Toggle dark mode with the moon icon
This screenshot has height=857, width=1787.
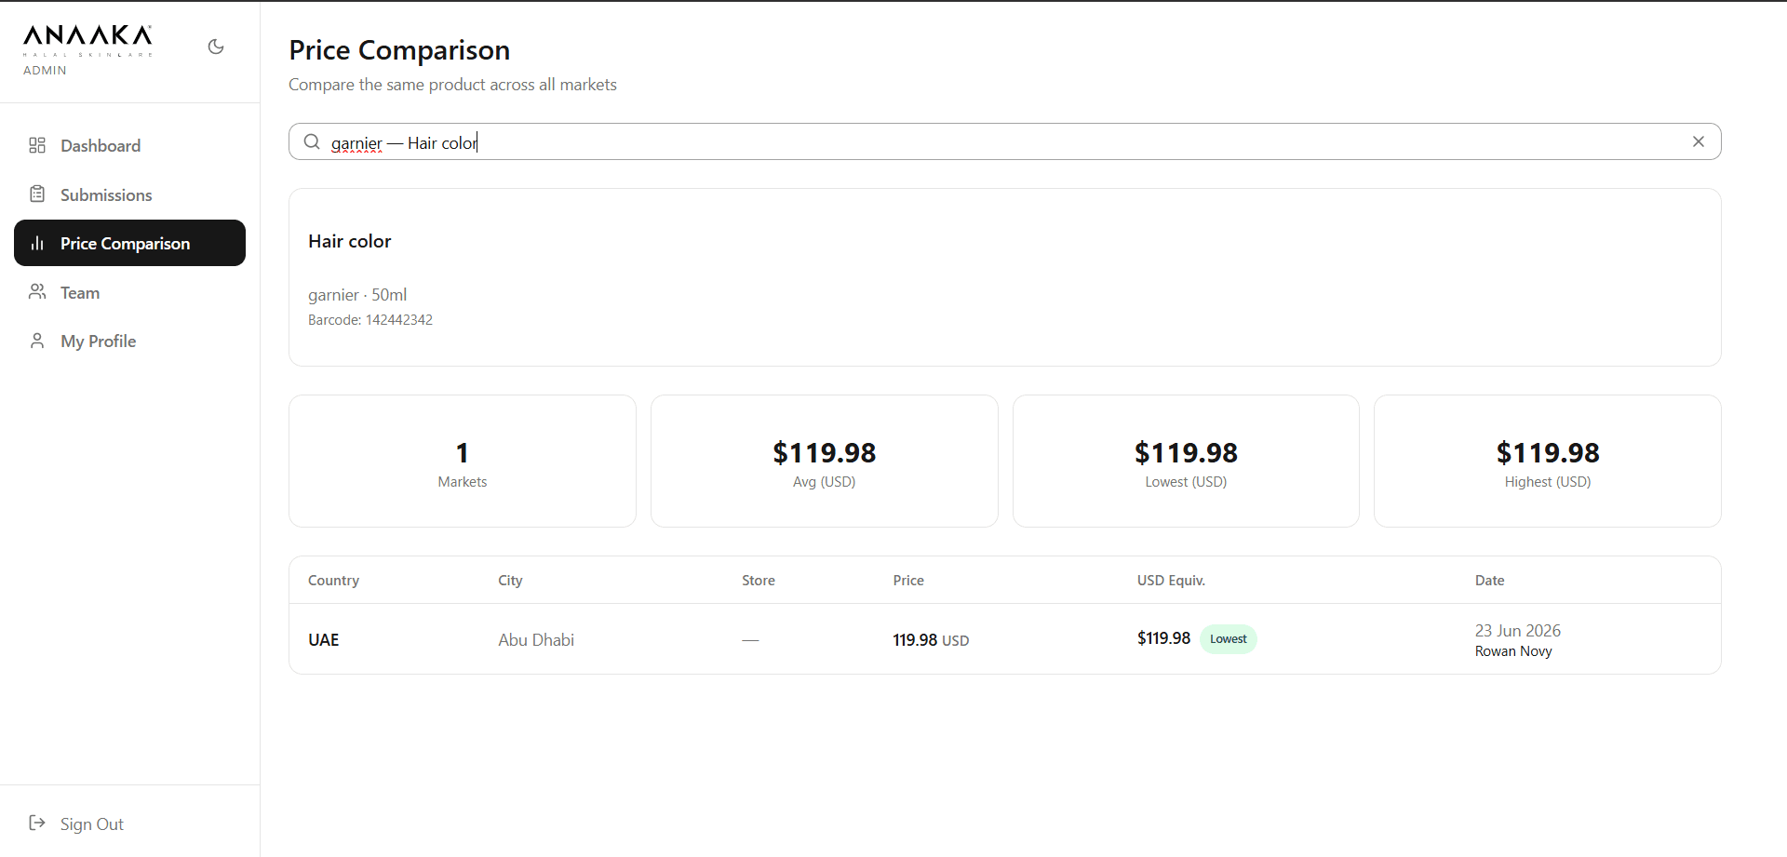[x=216, y=47]
